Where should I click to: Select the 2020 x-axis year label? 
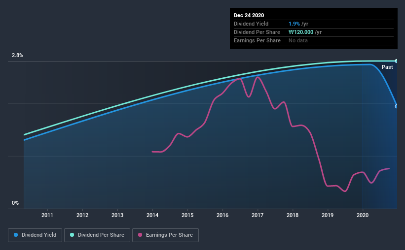point(363,215)
